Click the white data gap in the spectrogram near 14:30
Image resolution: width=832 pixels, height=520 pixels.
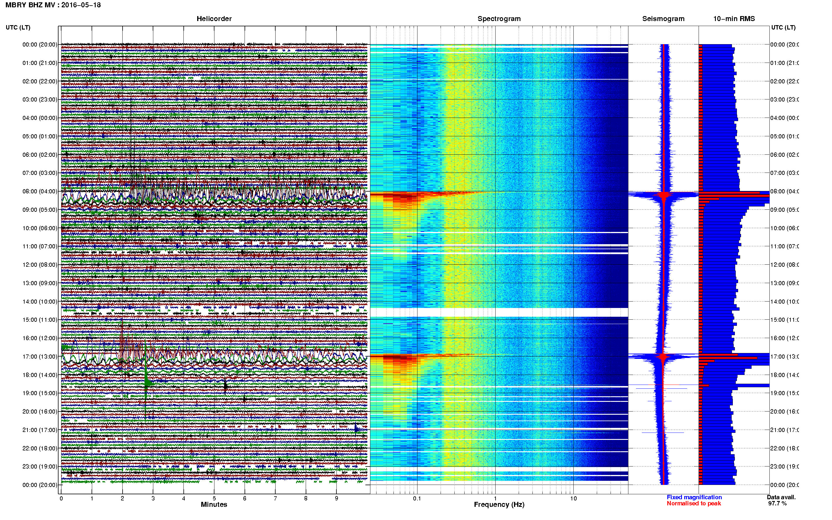499,312
